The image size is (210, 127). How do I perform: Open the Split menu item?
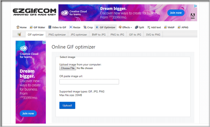click(x=140, y=27)
